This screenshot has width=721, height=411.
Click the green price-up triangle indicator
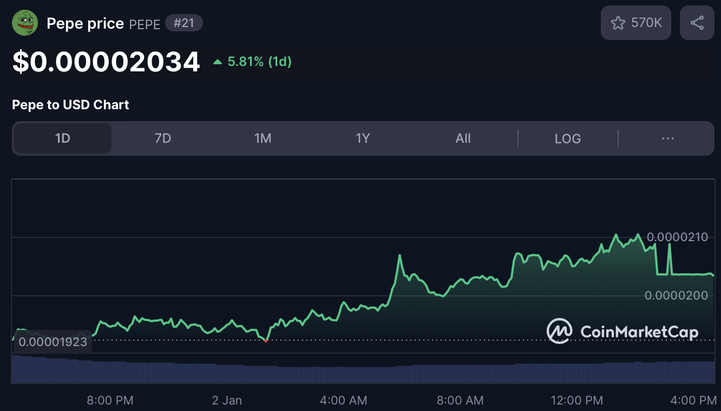tap(218, 62)
